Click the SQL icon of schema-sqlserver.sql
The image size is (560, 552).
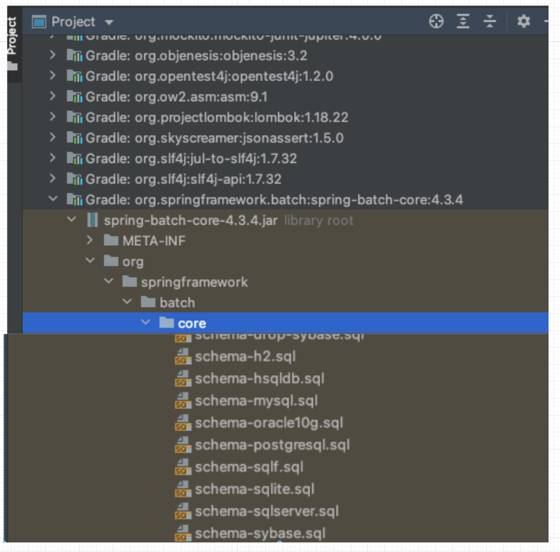point(183,512)
